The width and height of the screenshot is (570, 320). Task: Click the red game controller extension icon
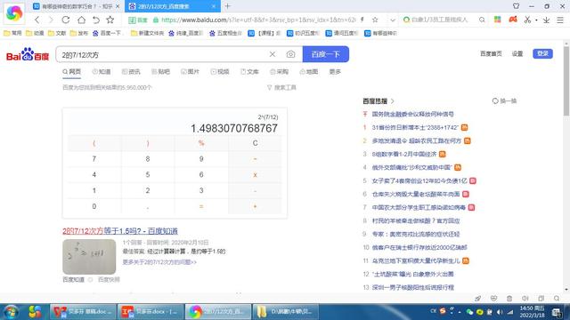(513, 20)
